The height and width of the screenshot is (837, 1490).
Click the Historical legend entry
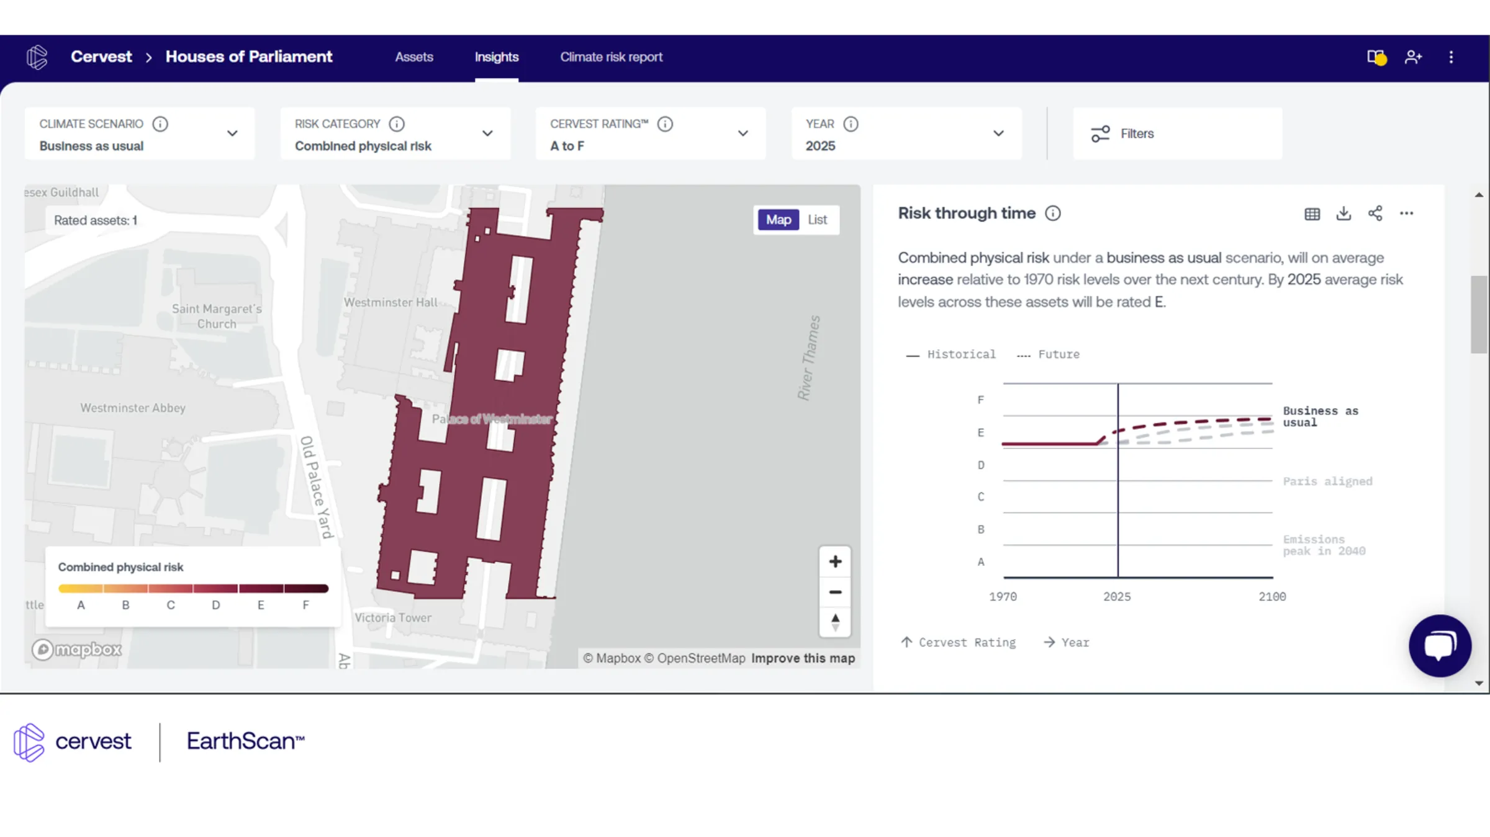(950, 354)
